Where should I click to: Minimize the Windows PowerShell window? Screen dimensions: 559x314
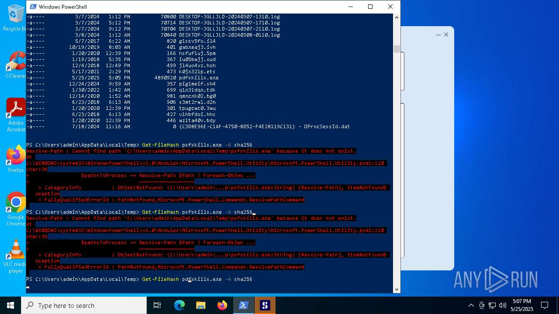click(x=350, y=7)
